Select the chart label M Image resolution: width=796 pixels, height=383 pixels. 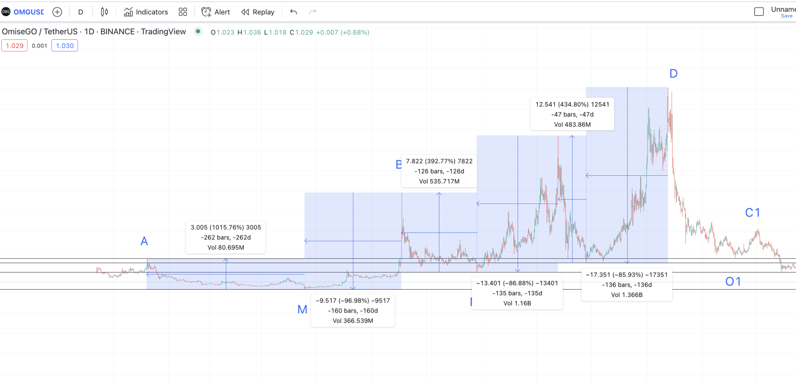302,309
